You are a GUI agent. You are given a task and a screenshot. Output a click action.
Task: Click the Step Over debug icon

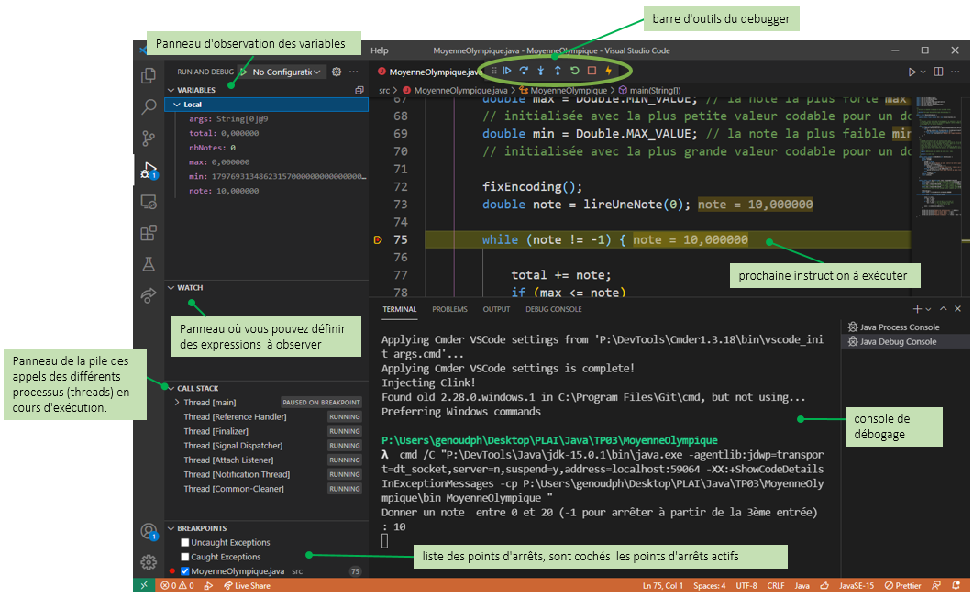524,71
